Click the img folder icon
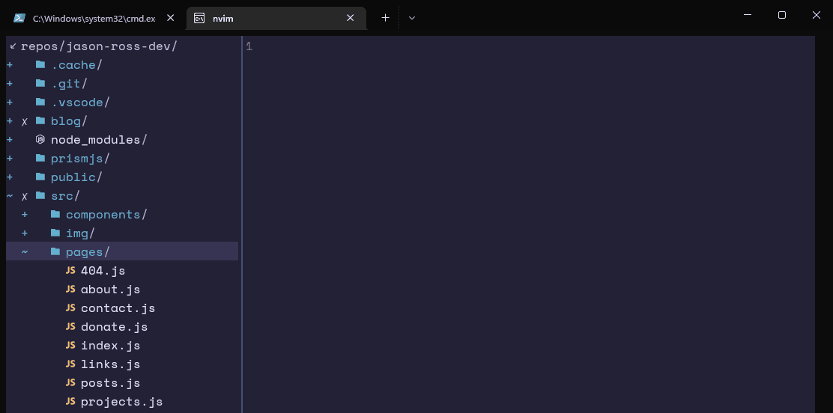Viewport: 833px width, 413px height. (x=55, y=233)
